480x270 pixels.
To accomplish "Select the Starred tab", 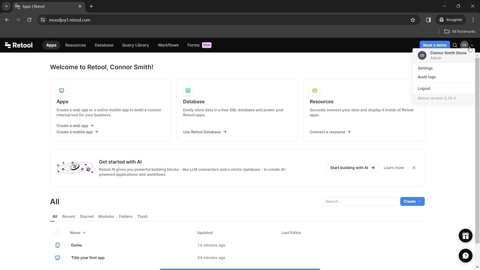I will (87, 216).
